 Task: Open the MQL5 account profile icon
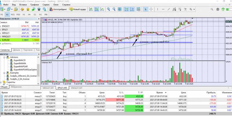[x=217, y=9]
